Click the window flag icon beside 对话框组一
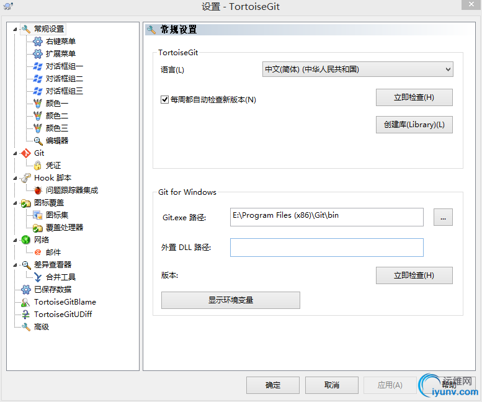The image size is (482, 402). pos(37,66)
